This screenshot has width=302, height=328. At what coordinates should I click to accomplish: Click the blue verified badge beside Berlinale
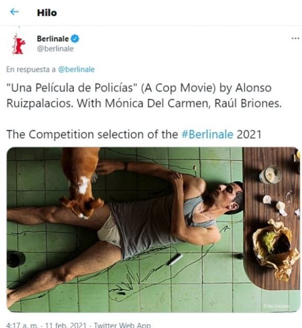click(x=75, y=39)
